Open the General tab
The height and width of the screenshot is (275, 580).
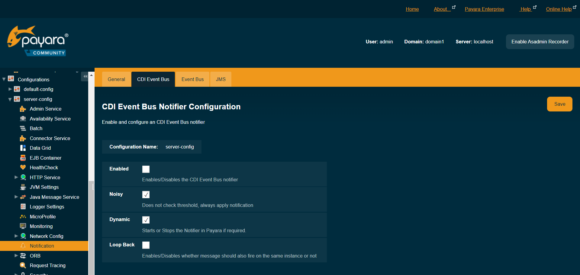(116, 79)
